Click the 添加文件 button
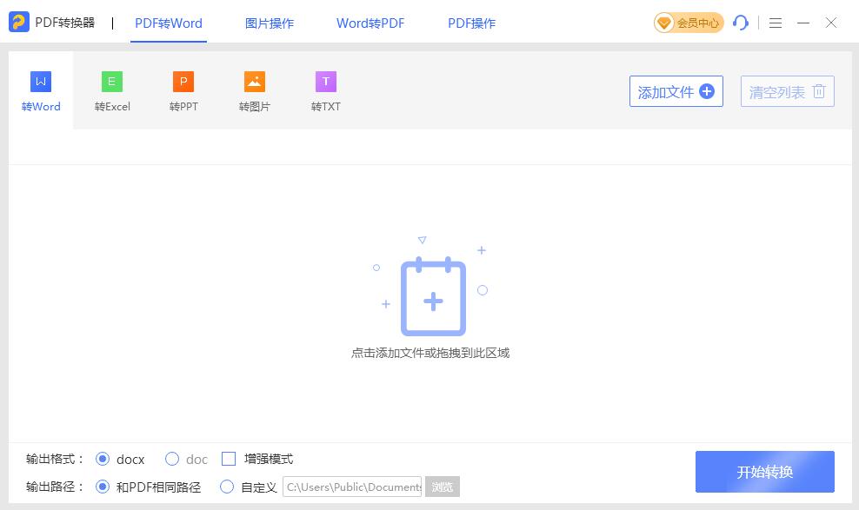This screenshot has height=510, width=859. 676,91
